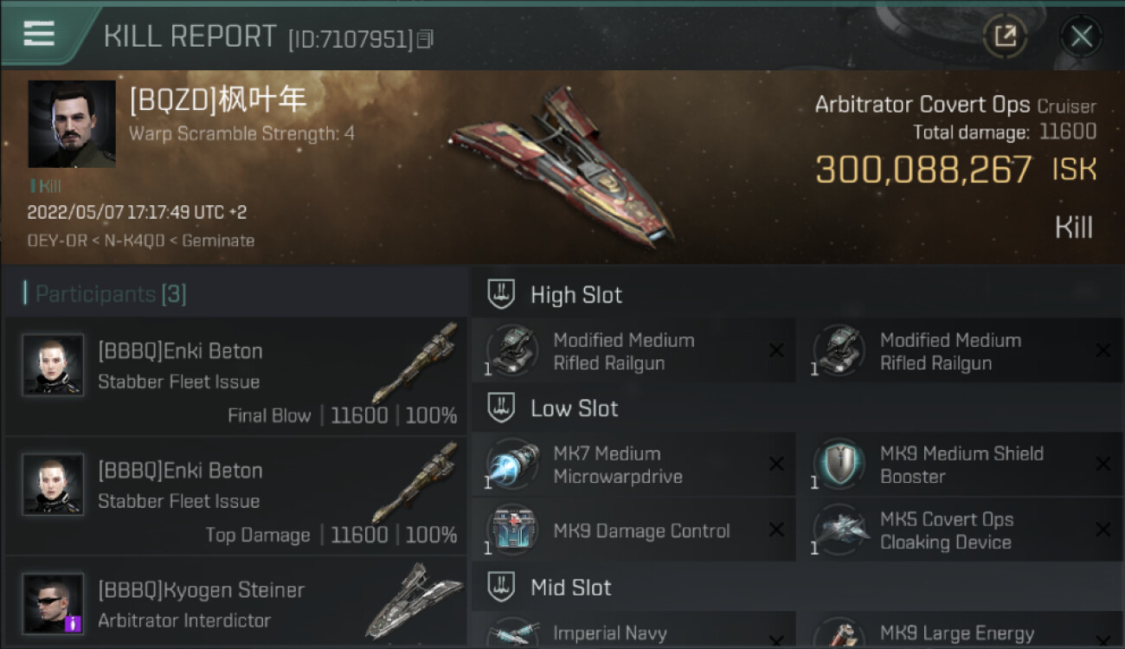This screenshot has width=1125, height=649.
Task: Select first Modified Medium Rifled Railgun icon
Action: (512, 351)
